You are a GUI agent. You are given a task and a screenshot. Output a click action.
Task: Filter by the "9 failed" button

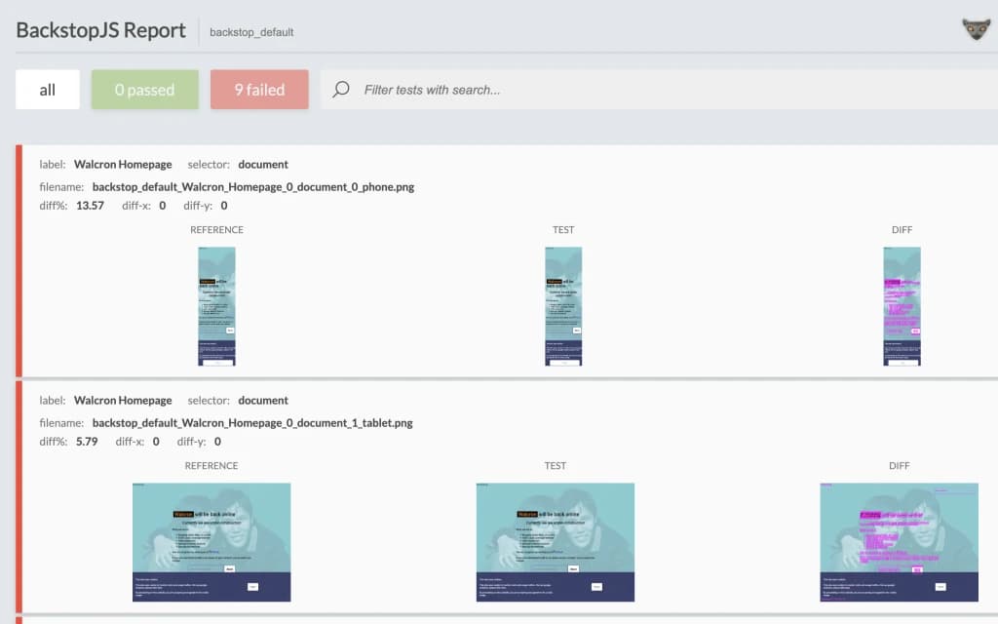coord(259,90)
